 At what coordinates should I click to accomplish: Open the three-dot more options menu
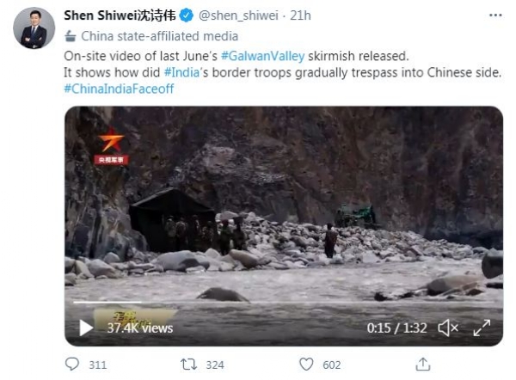coord(495,15)
